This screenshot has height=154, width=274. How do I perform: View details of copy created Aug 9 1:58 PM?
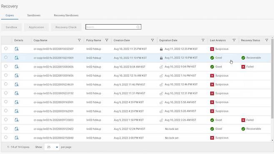click(x=17, y=120)
